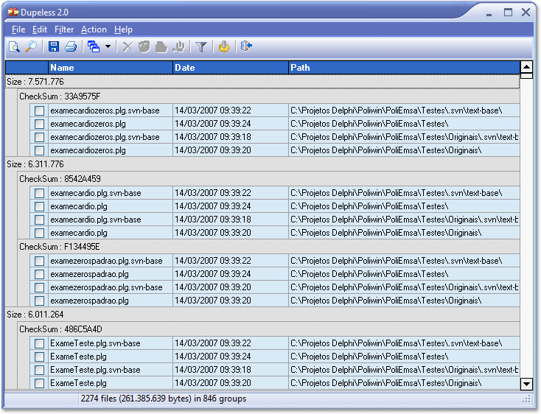Viewport: 541px width, 414px height.
Task: Click the scrollbar thumb below the up arrow
Action: [x=526, y=75]
